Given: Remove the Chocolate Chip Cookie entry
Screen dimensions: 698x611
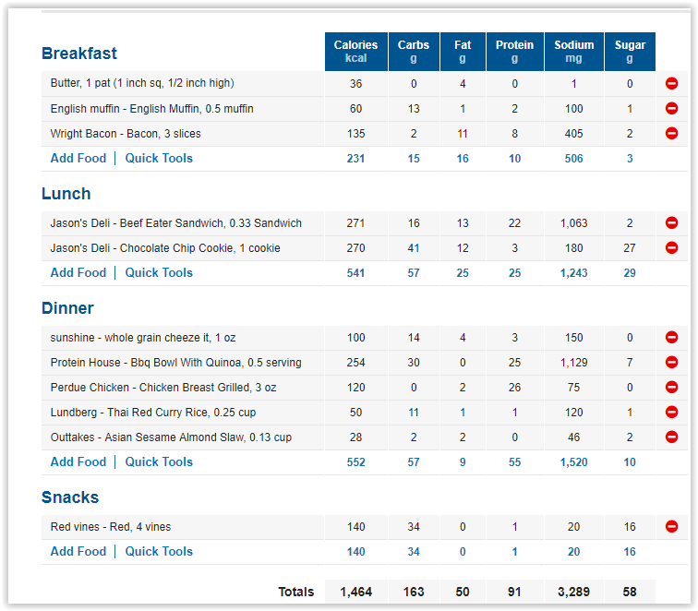Looking at the screenshot, I should click(x=671, y=247).
